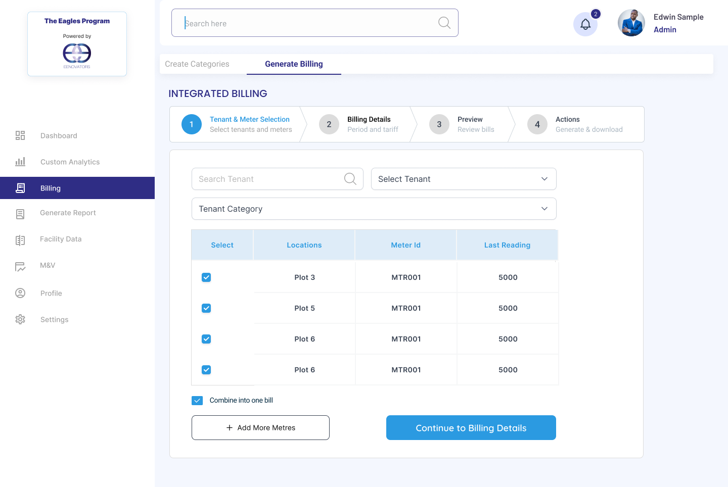
Task: Click the step 3 circle Preview
Action: click(x=439, y=124)
